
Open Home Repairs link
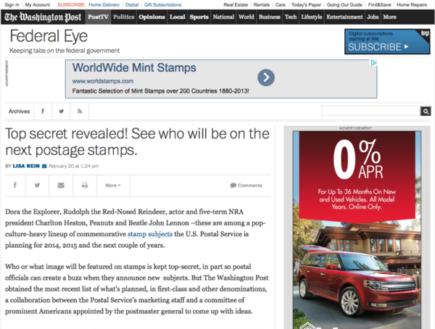coord(411,5)
